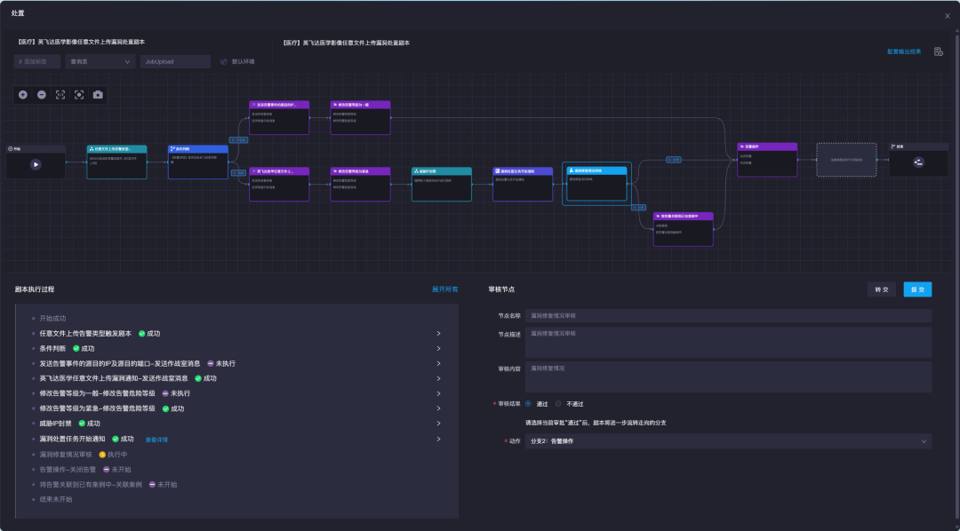This screenshot has width=960, height=531.
Task: Click the JobUpload input field
Action: tap(175, 62)
